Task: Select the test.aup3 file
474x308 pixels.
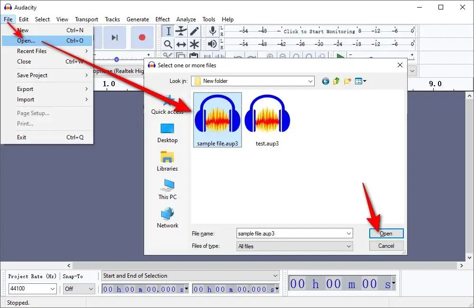Action: pyautogui.click(x=267, y=120)
